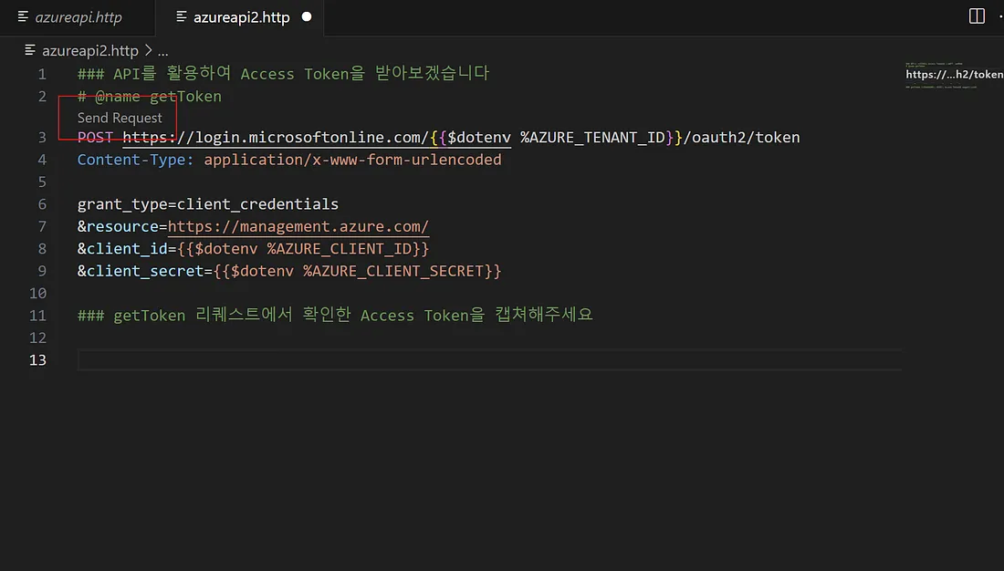This screenshot has width=1004, height=571.
Task: Click Send Request above the POST line
Action: (x=120, y=118)
